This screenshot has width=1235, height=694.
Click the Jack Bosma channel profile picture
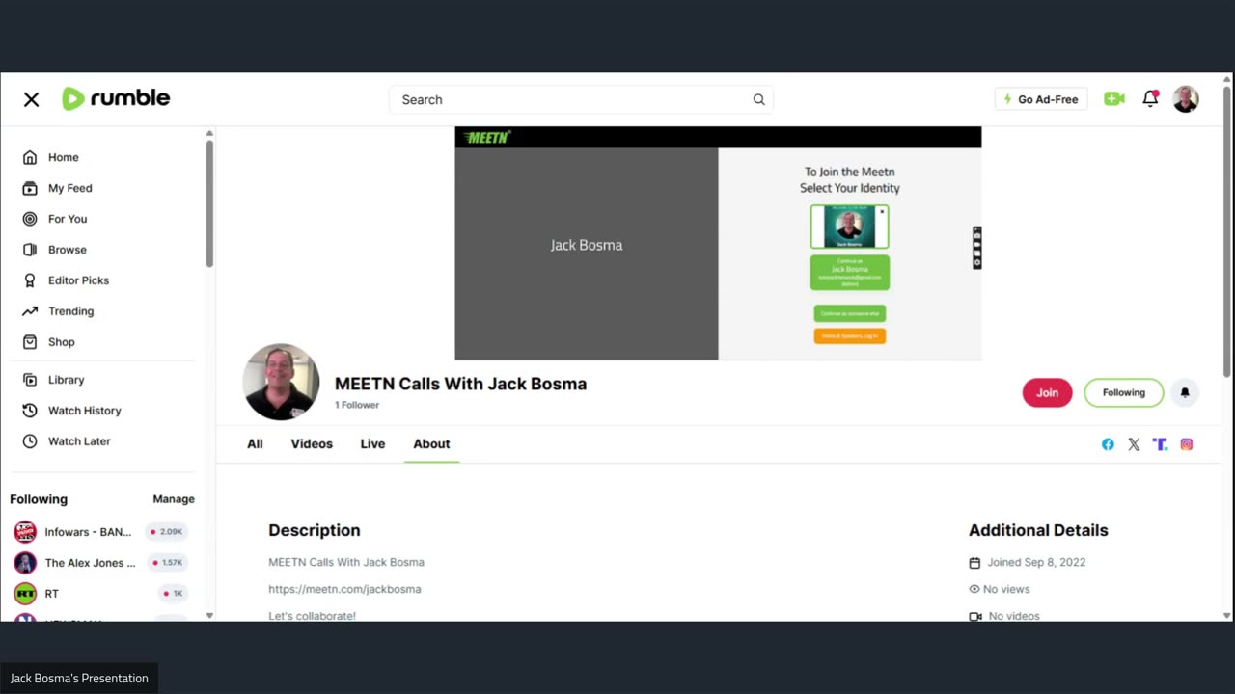coord(281,382)
